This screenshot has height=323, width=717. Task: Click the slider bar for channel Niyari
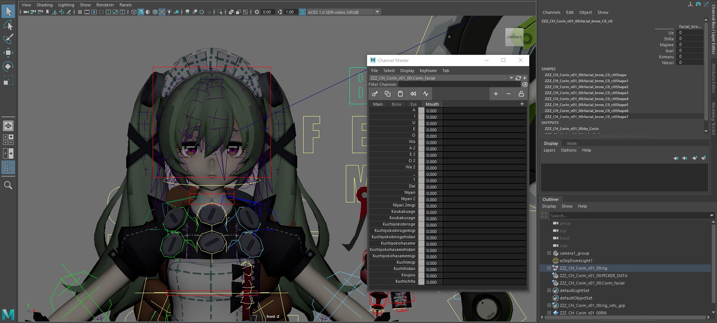485,193
